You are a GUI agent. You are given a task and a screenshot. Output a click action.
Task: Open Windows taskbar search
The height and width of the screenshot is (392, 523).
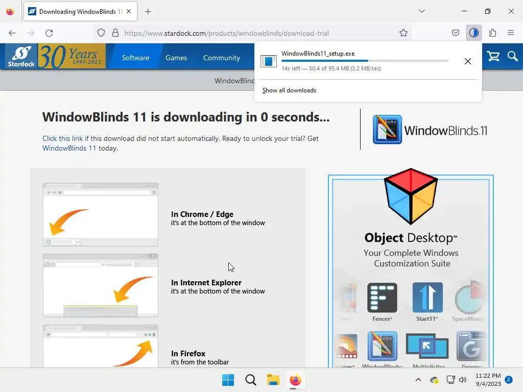click(x=250, y=380)
